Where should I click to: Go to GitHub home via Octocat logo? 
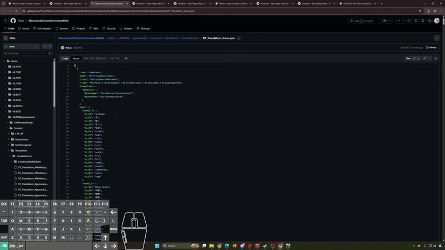tap(13, 21)
